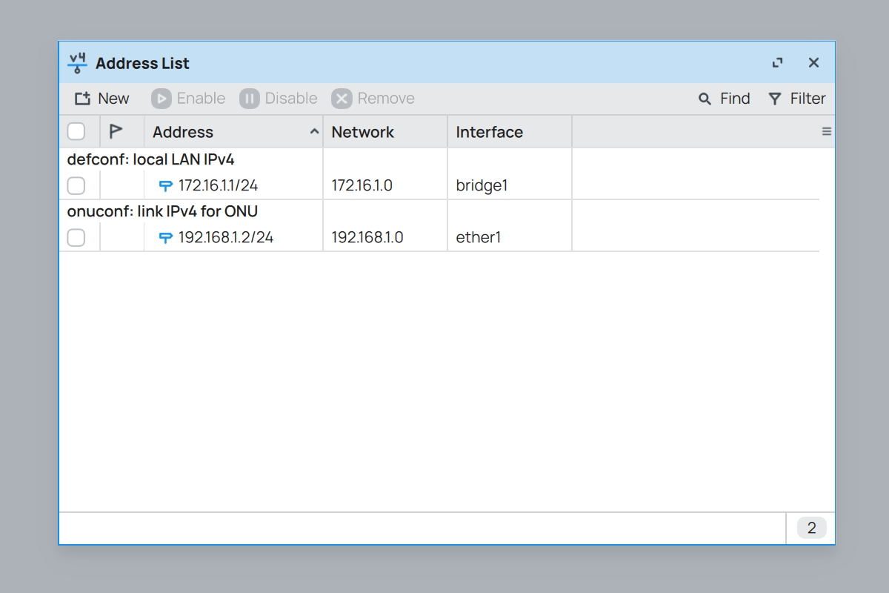Open the Filter funnel option

click(796, 99)
